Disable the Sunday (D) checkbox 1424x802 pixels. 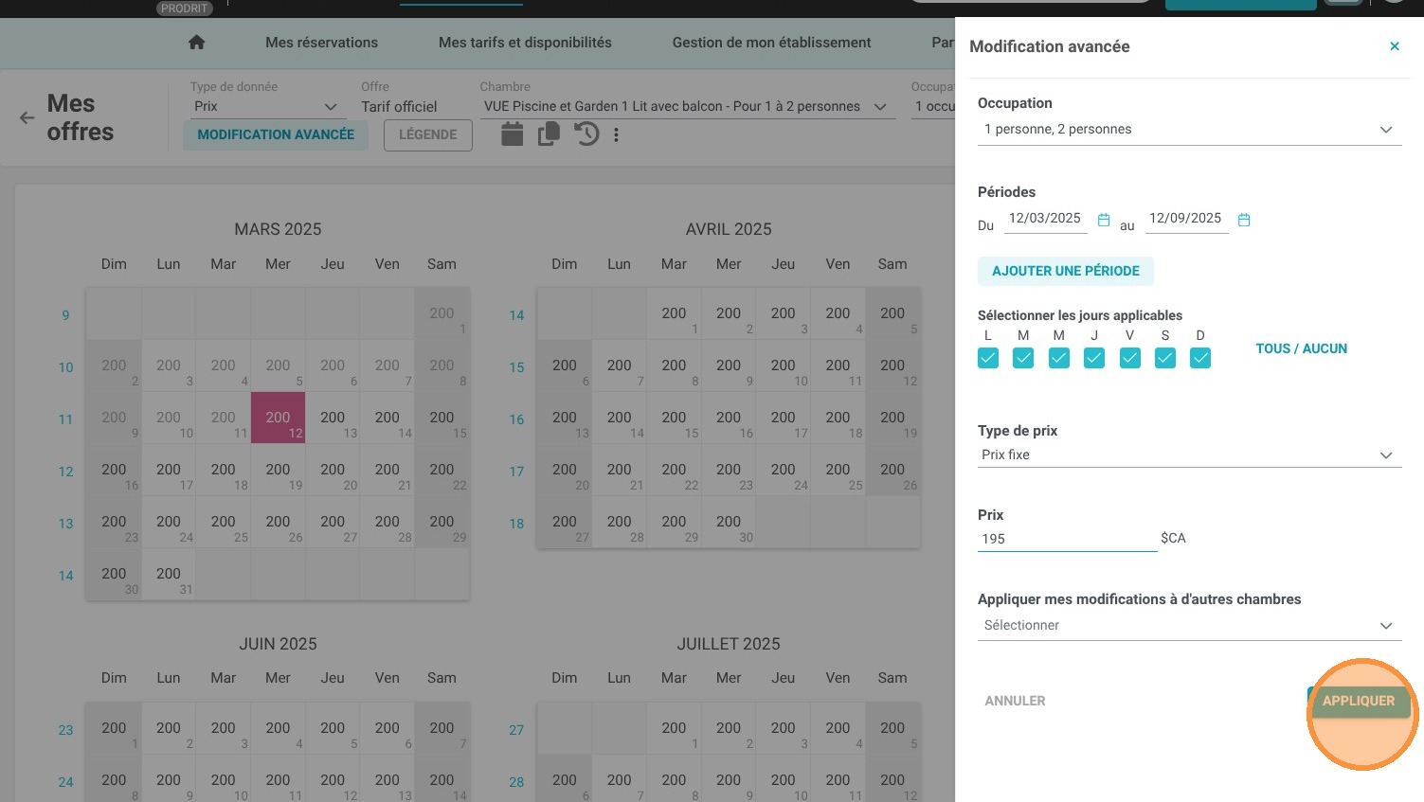(x=1200, y=358)
